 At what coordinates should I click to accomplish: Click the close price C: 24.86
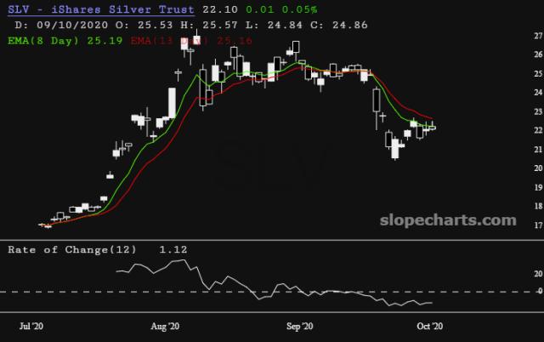coord(339,25)
